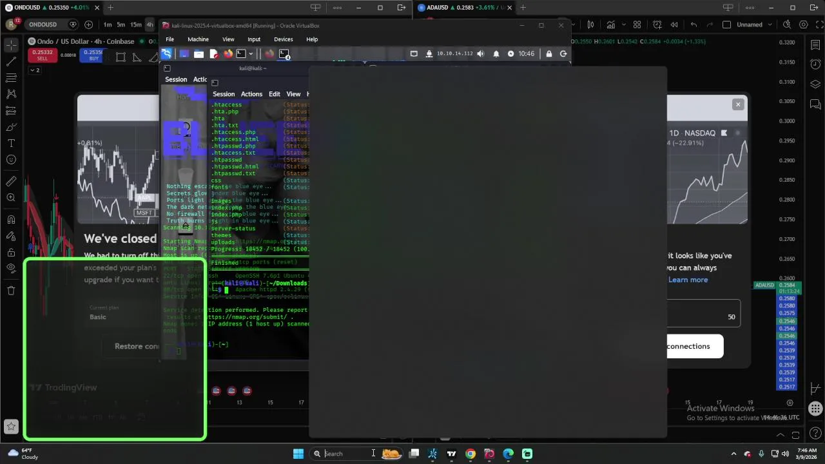
Task: Open the candlestick chart type icon
Action: tap(590, 24)
